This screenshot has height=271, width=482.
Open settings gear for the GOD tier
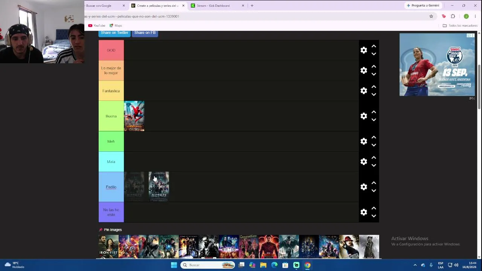364,50
